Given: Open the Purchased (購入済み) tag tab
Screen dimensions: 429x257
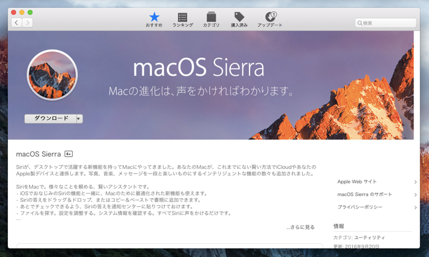Looking at the screenshot, I should tap(239, 20).
